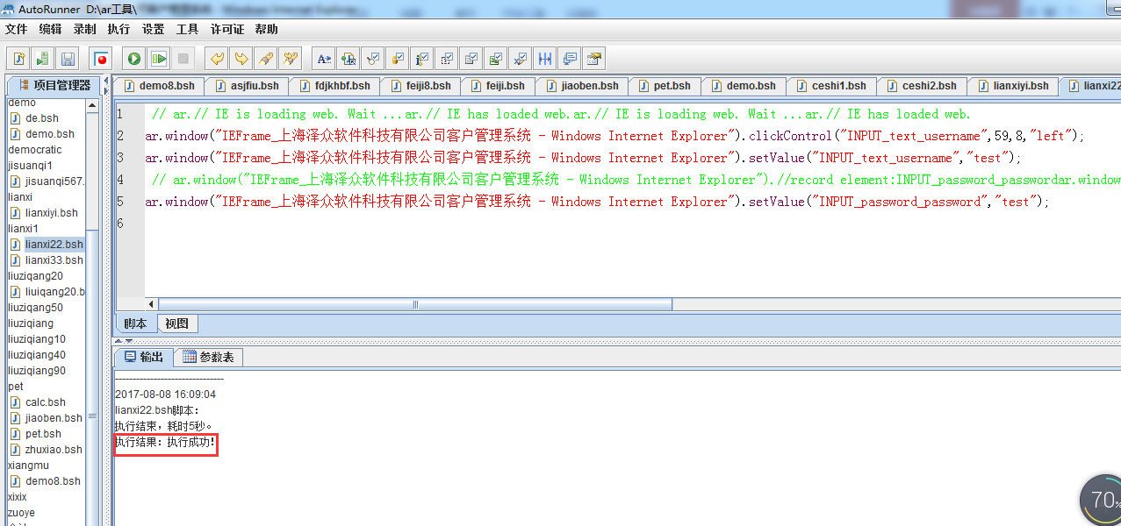Select the zuoye folder in the tree
1121x526 pixels.
click(x=21, y=512)
